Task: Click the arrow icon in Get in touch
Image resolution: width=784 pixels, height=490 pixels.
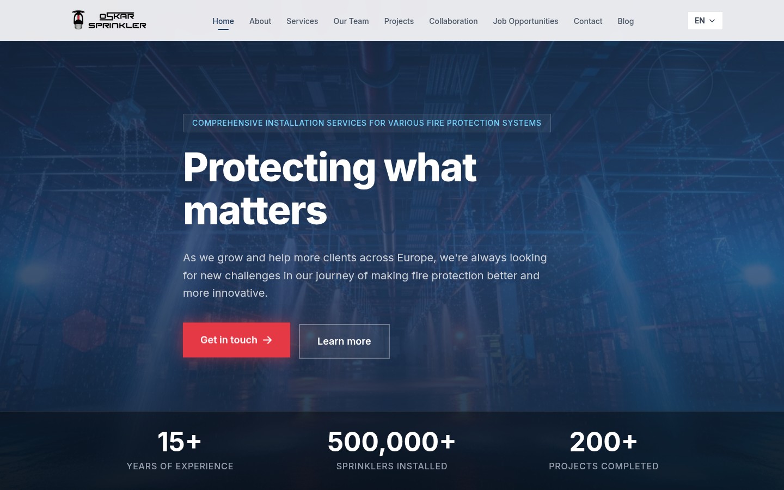Action: click(267, 340)
